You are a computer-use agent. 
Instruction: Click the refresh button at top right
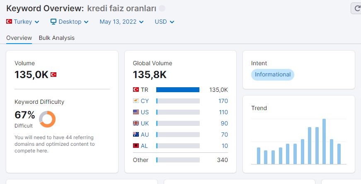[x=356, y=9]
